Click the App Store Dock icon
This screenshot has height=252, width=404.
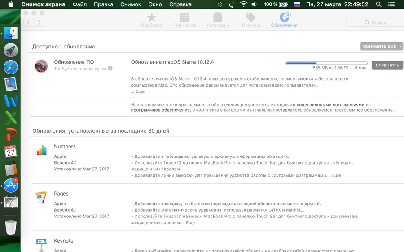pos(11,185)
